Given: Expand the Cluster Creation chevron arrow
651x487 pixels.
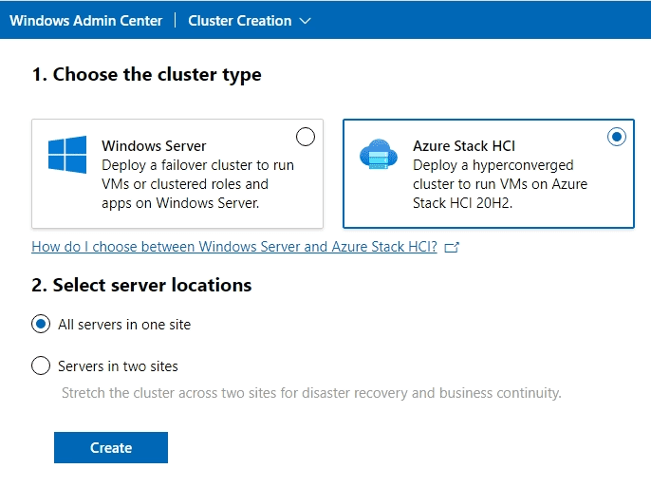Looking at the screenshot, I should click(305, 21).
